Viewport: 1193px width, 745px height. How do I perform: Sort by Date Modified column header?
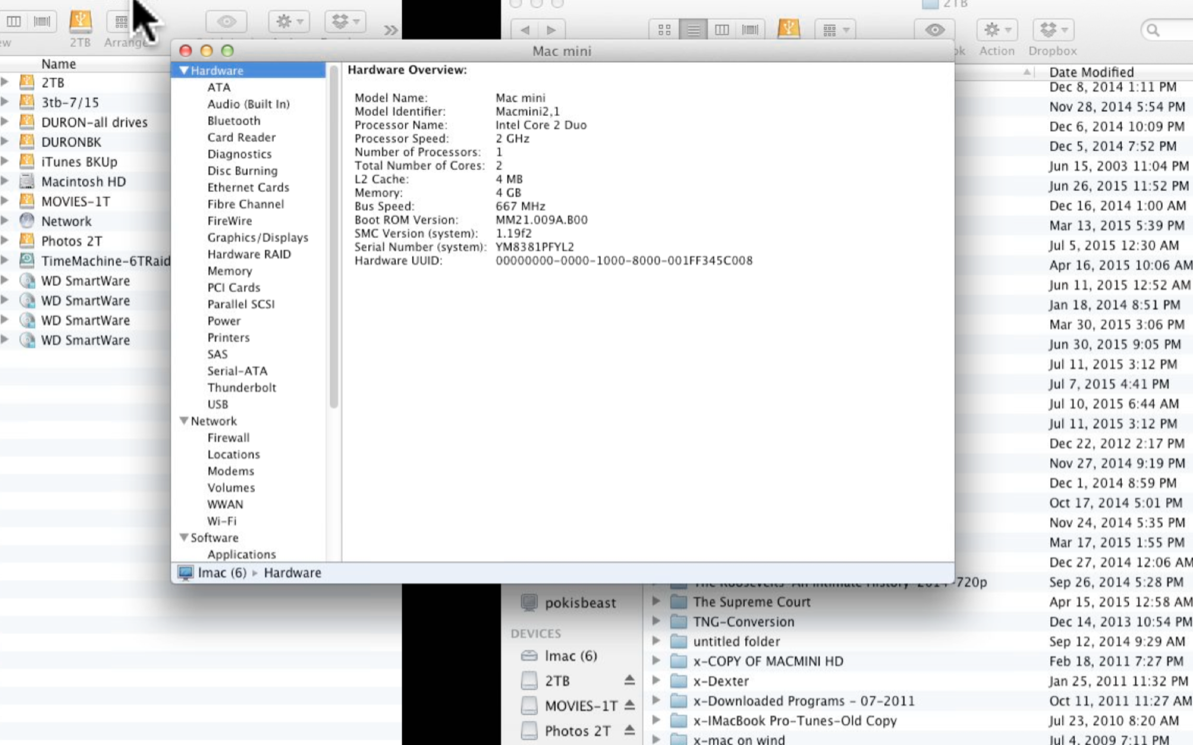click(1091, 73)
